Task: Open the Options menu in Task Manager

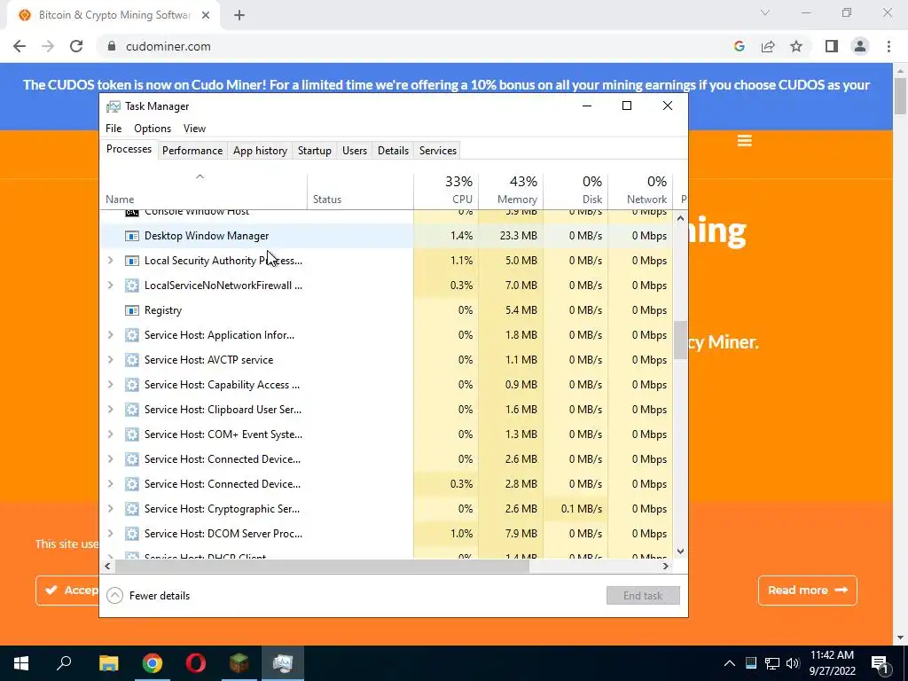Action: [x=153, y=129]
